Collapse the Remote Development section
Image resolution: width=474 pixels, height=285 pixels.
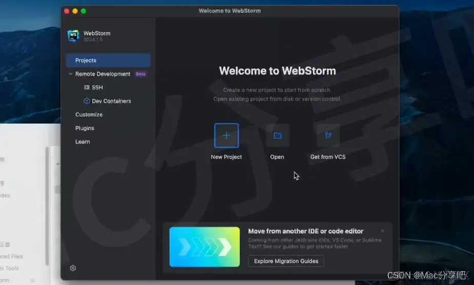pyautogui.click(x=70, y=74)
